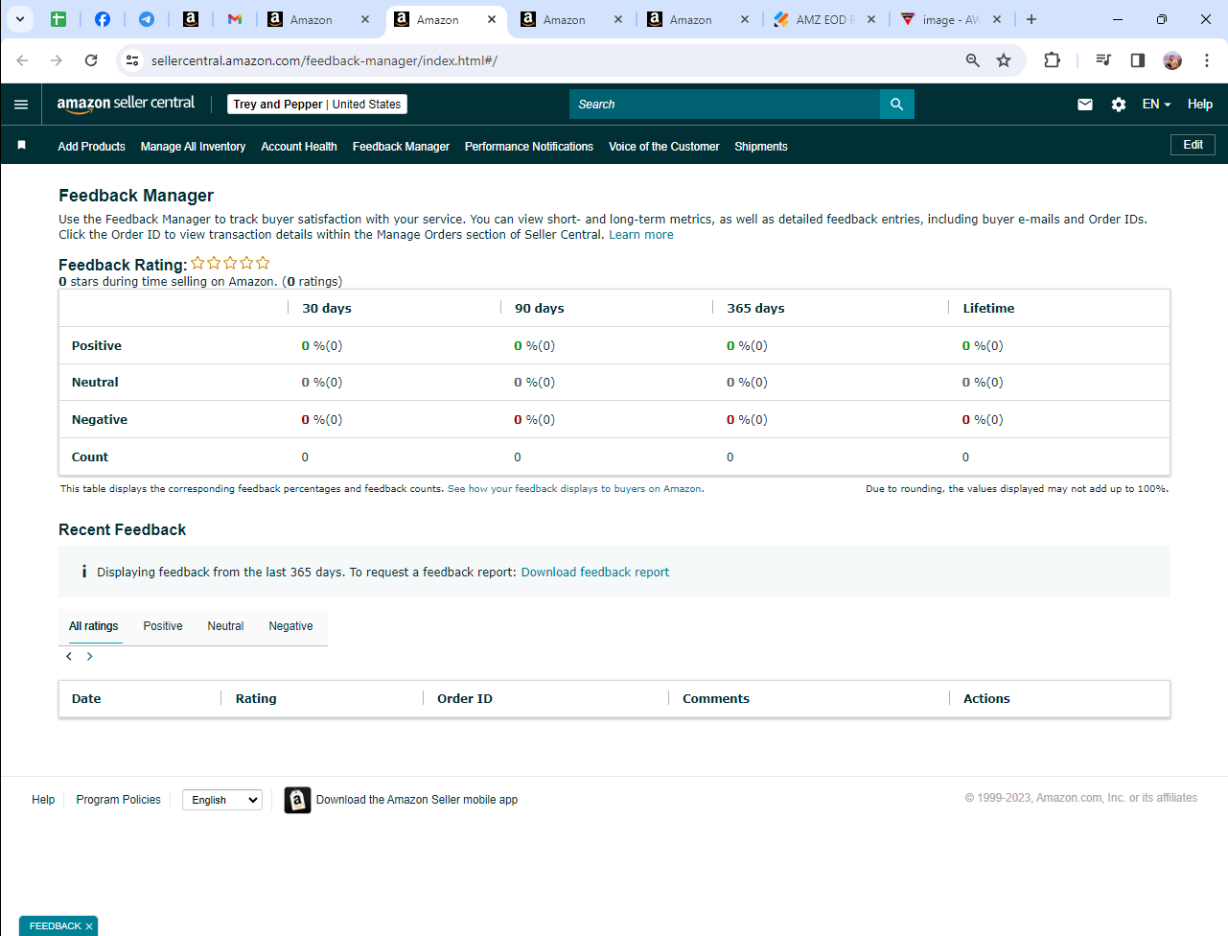Screen dimensions: 1228x936
Task: Open Manage All Inventory
Action: tap(193, 147)
